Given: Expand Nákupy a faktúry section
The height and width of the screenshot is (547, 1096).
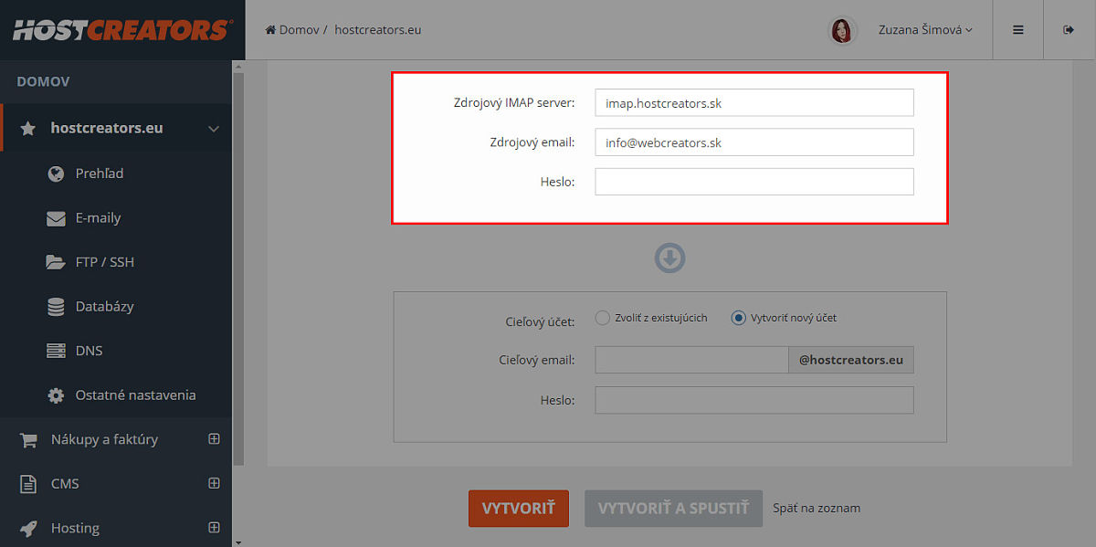Looking at the screenshot, I should click(x=214, y=439).
